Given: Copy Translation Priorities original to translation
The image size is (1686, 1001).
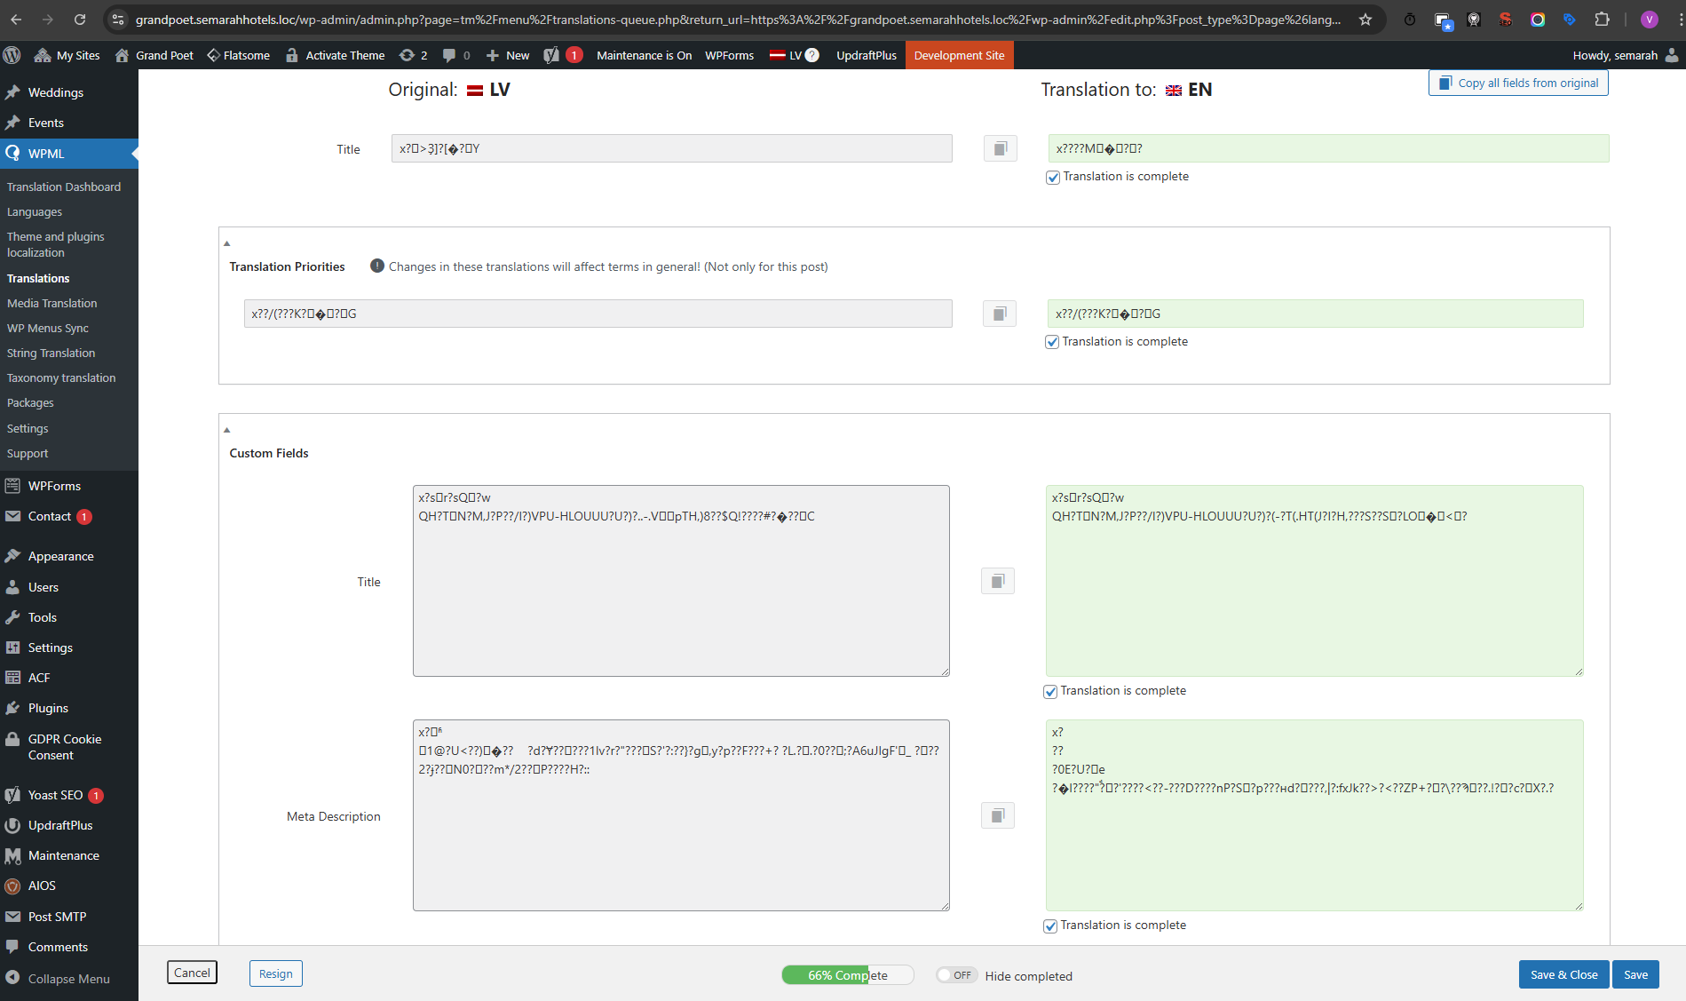Looking at the screenshot, I should tap(999, 314).
